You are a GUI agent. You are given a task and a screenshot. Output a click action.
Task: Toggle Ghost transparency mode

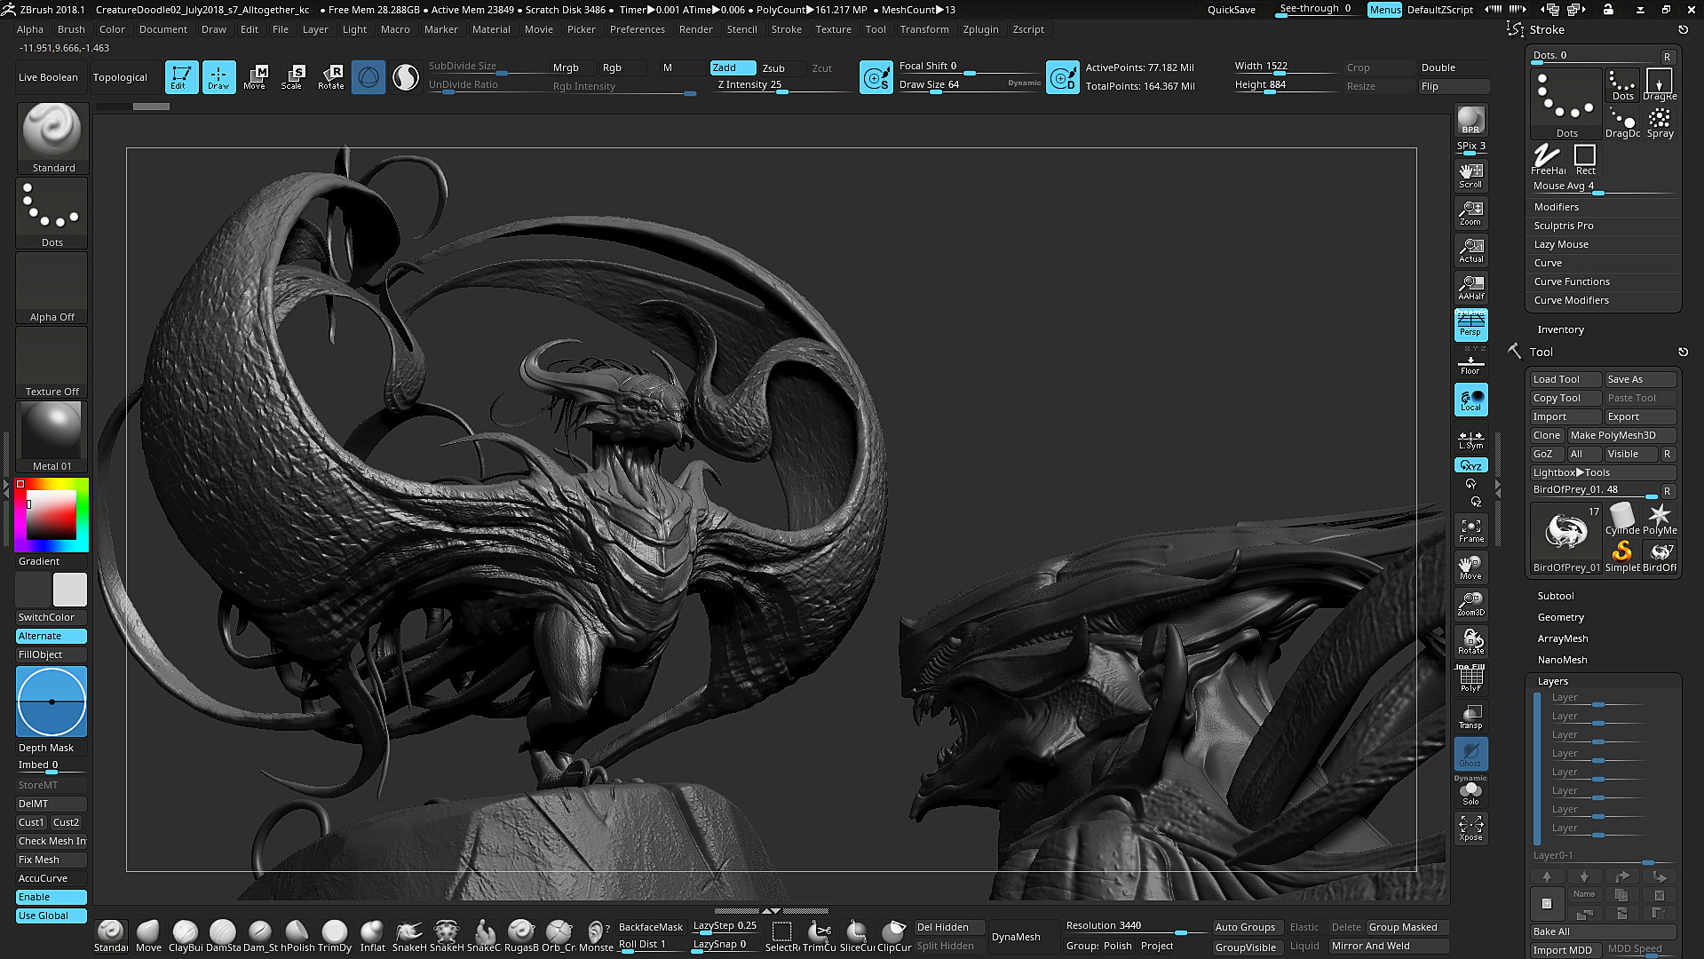1470,754
